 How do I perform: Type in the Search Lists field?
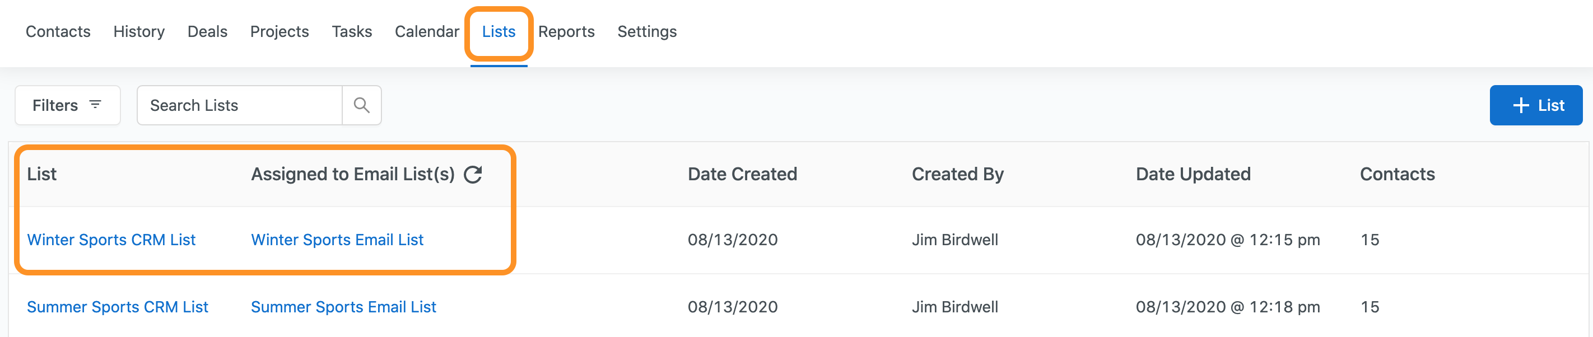coord(240,106)
